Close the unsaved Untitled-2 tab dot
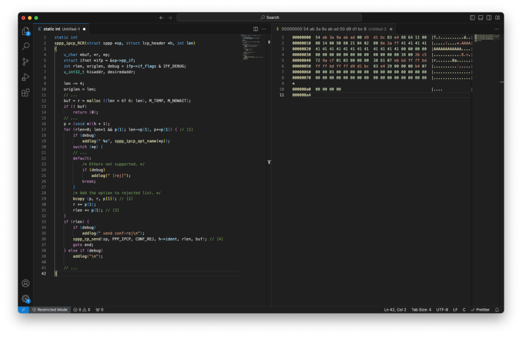The image size is (522, 337). pos(391,29)
